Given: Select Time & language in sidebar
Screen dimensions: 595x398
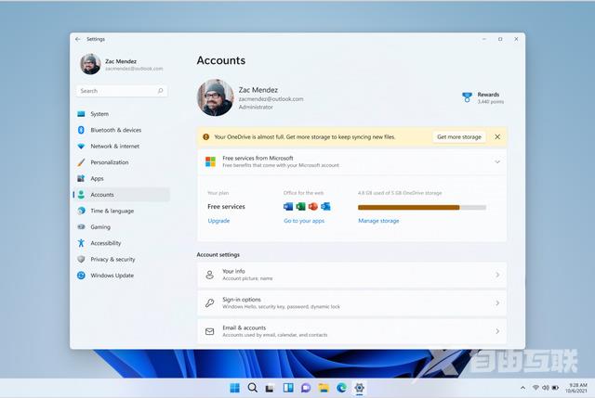Looking at the screenshot, I should point(122,211).
